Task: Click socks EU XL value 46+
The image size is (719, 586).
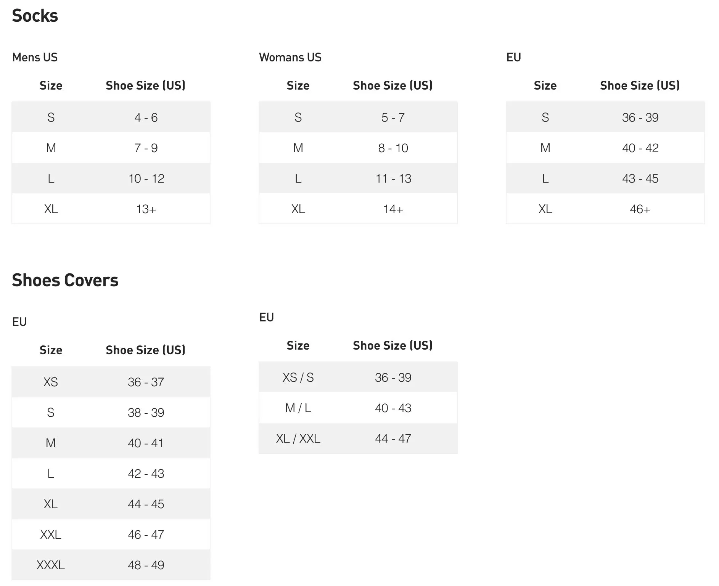Action: (640, 209)
